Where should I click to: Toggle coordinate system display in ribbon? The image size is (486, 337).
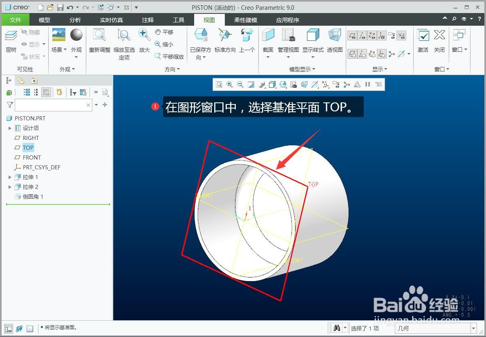click(x=381, y=35)
